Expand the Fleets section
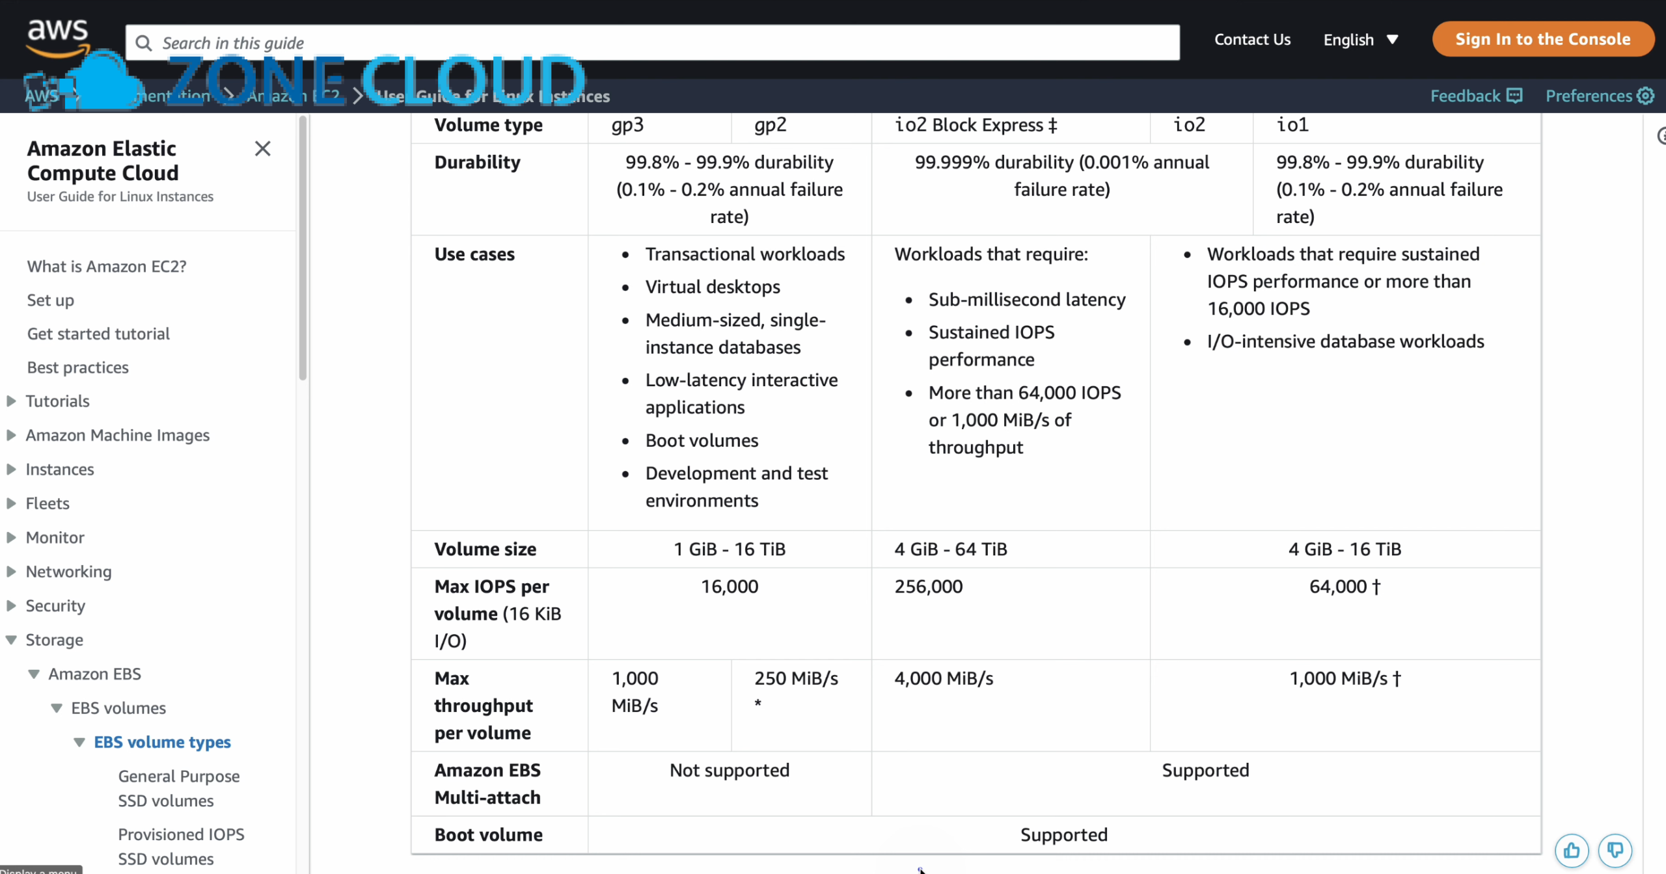Screen dimensions: 1666x874 [11, 503]
